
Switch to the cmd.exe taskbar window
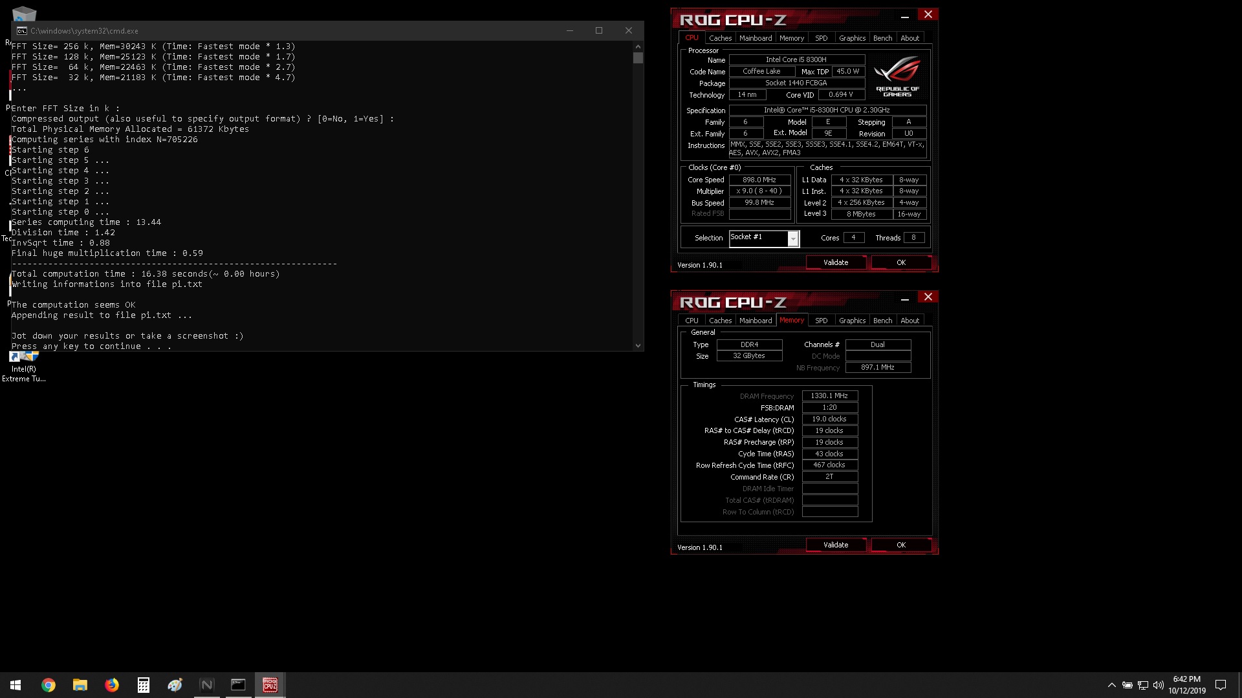coord(239,685)
